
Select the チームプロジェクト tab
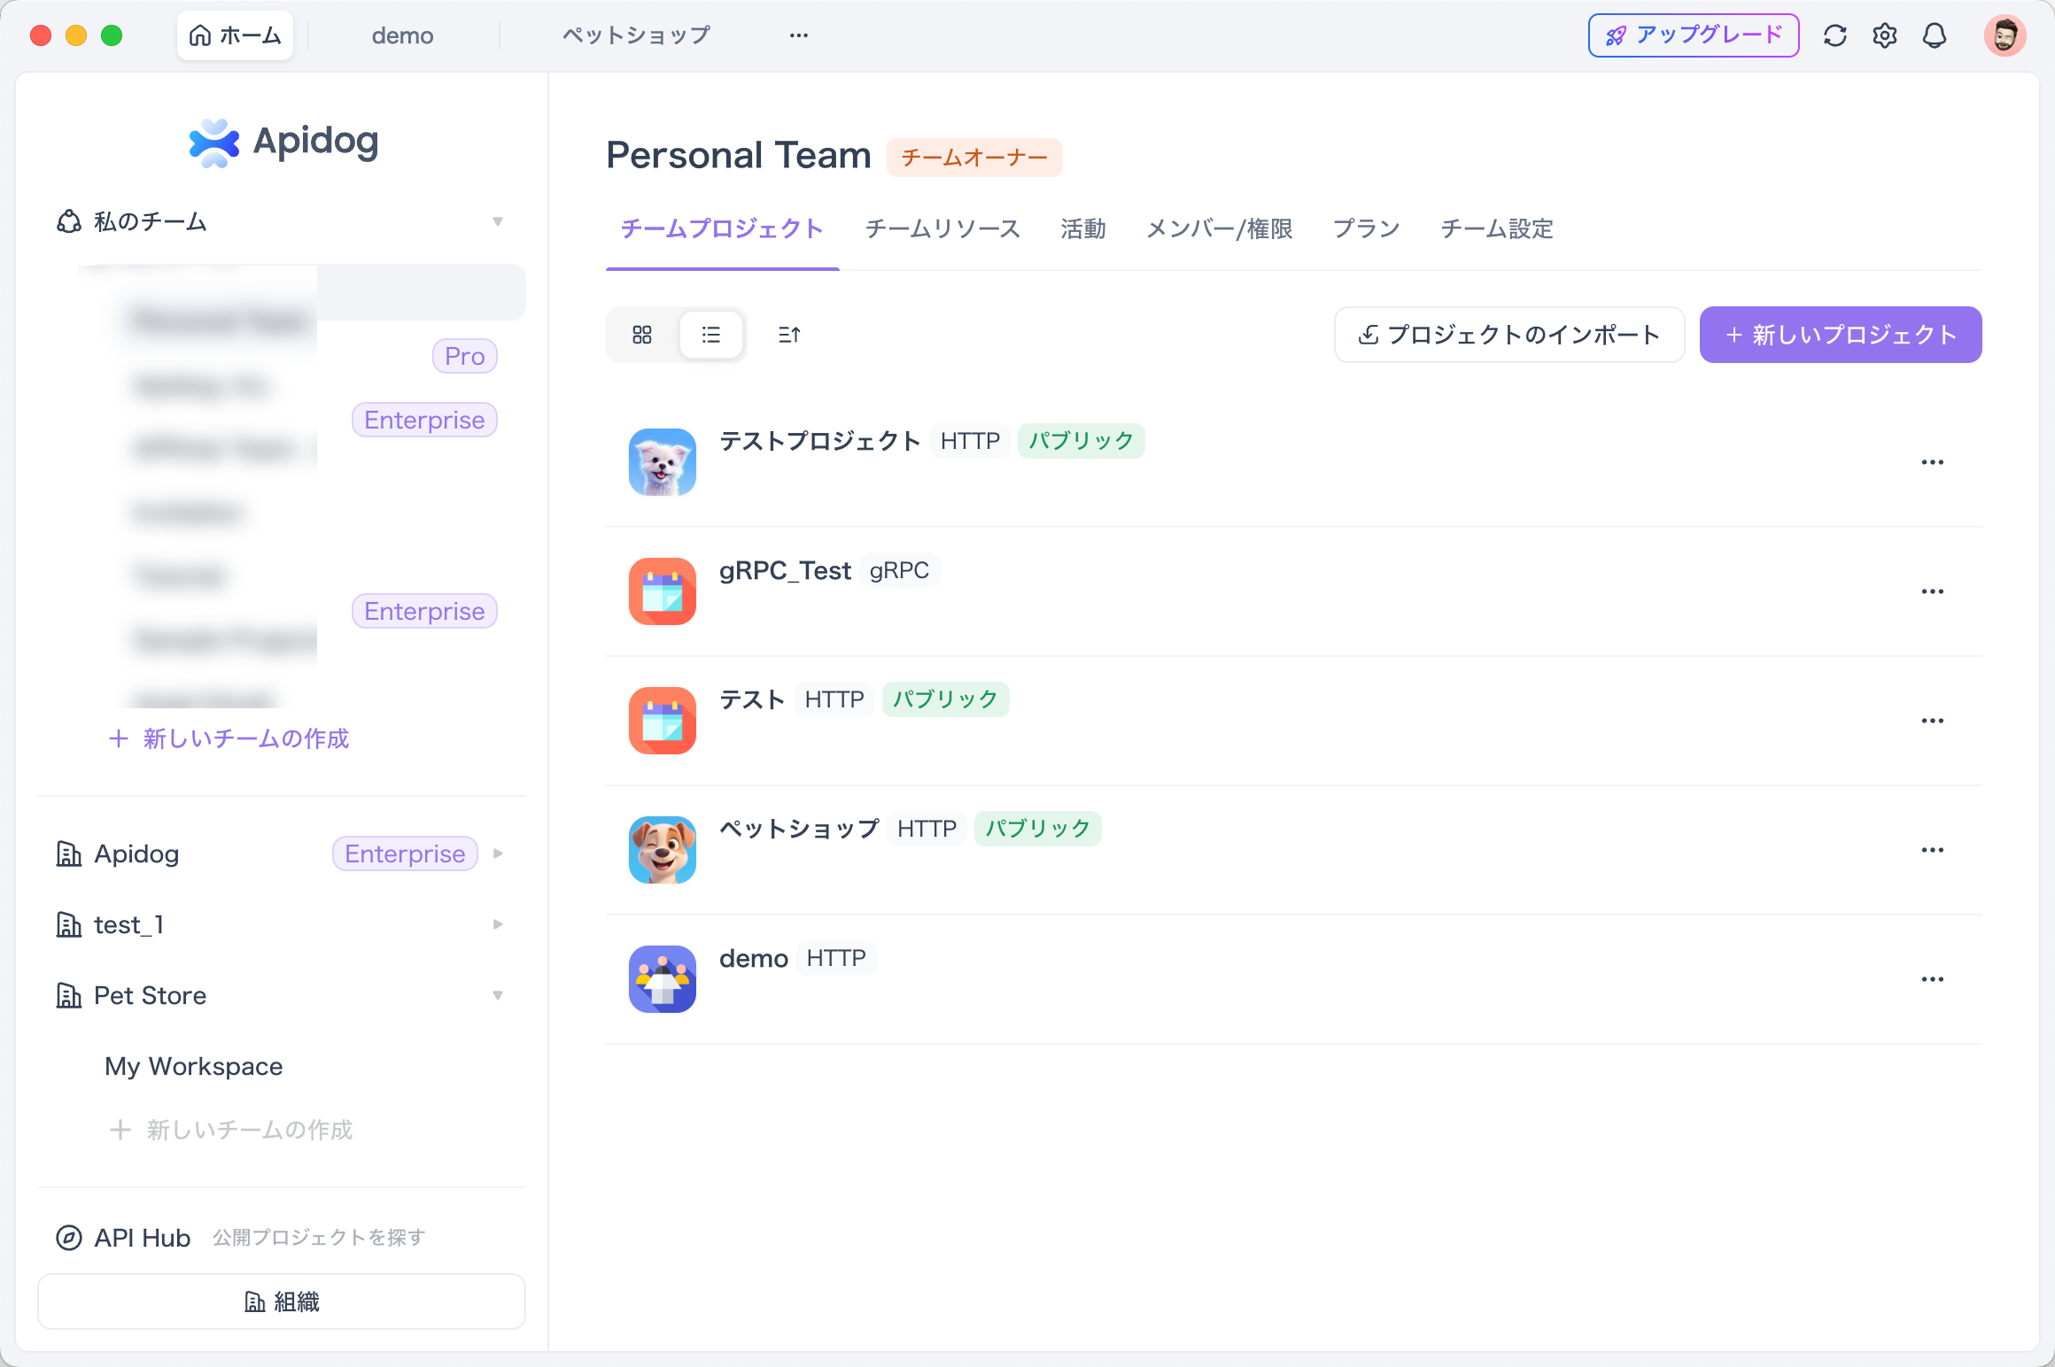[x=722, y=228]
